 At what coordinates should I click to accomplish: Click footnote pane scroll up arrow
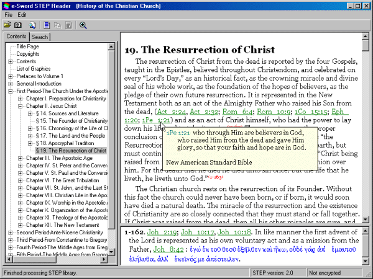pyautogui.click(x=366, y=231)
